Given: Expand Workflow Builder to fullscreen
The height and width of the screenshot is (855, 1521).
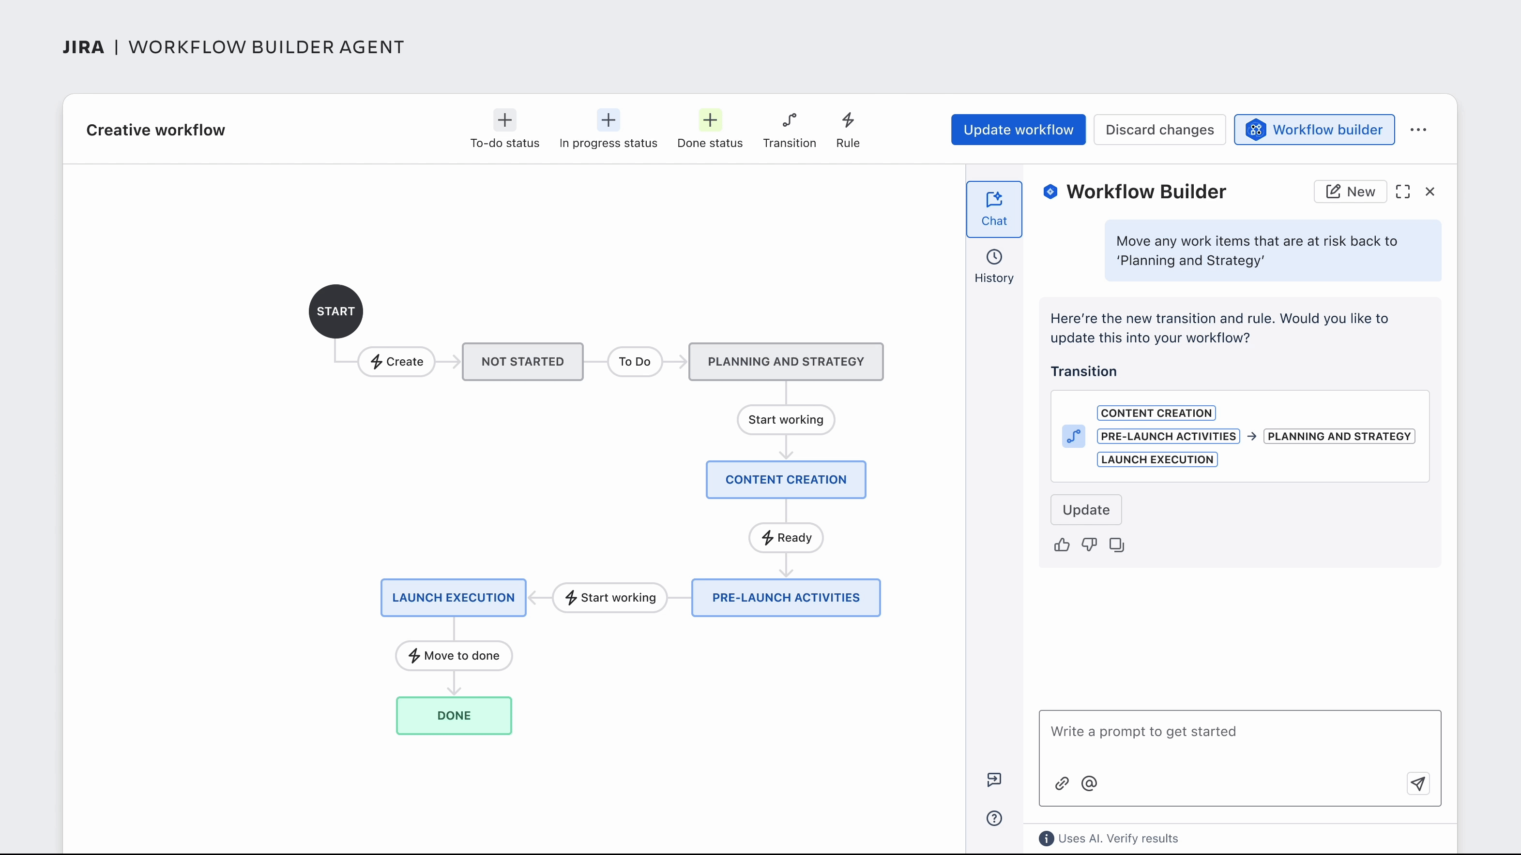Looking at the screenshot, I should pyautogui.click(x=1403, y=191).
